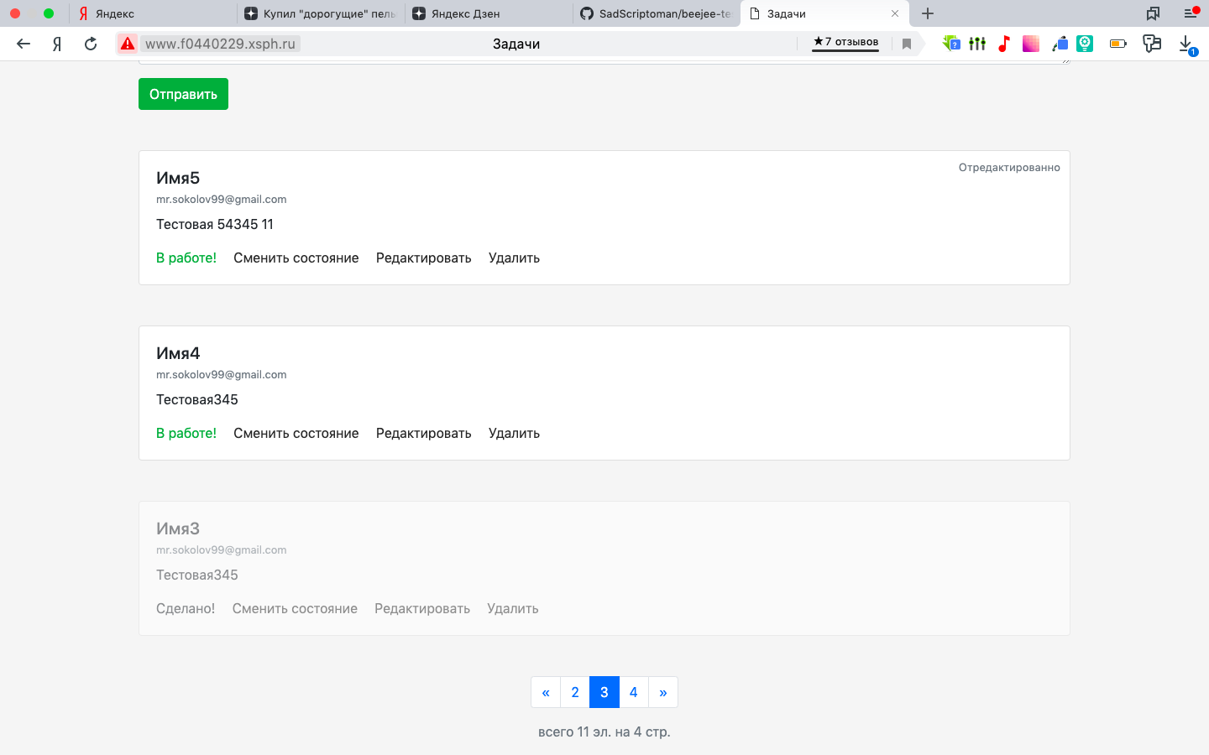Click the email under Имя4

(222, 374)
